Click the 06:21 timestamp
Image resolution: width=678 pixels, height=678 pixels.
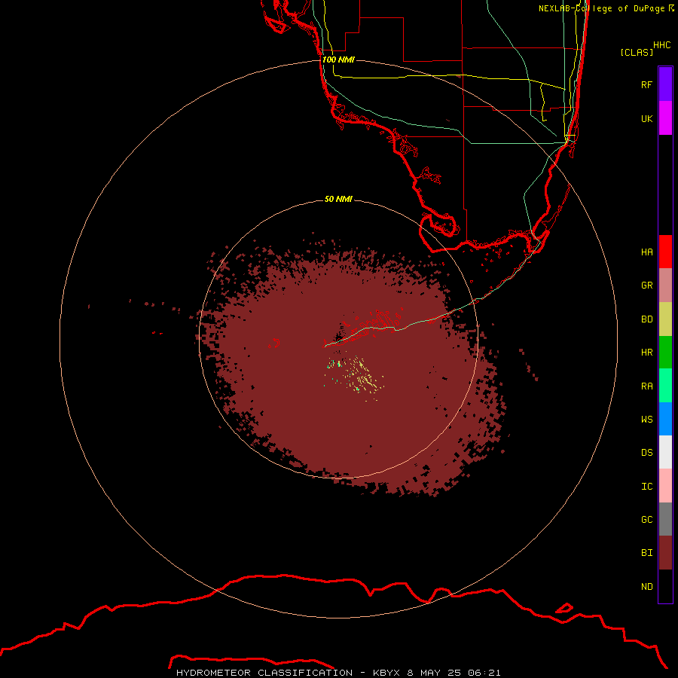484,673
